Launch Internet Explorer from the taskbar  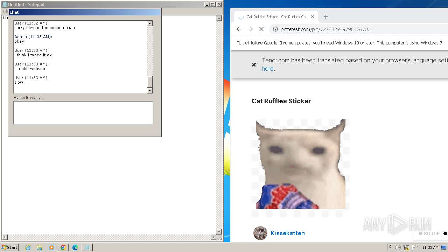click(x=28, y=247)
